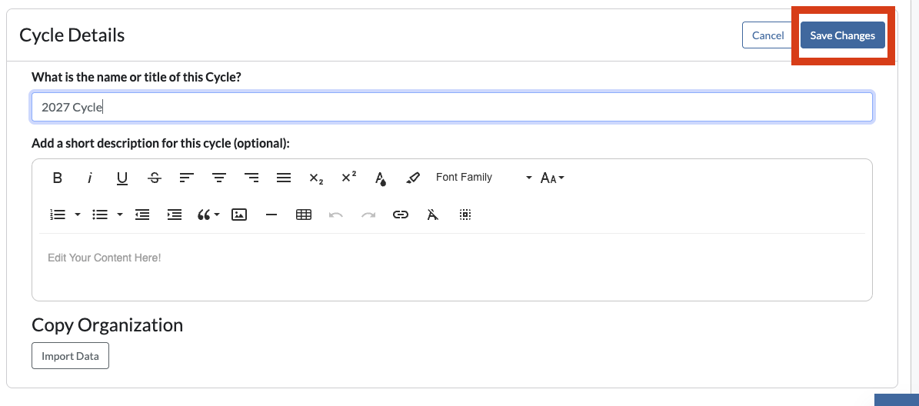Redo the last edit
Viewport: 919px width, 406px height.
click(368, 215)
